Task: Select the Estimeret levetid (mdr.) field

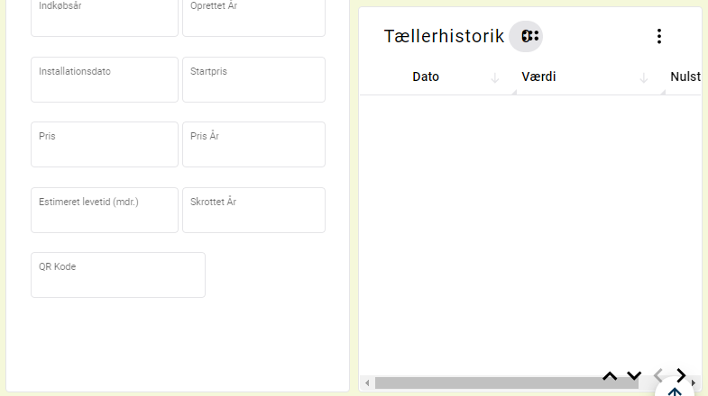Action: point(105,211)
